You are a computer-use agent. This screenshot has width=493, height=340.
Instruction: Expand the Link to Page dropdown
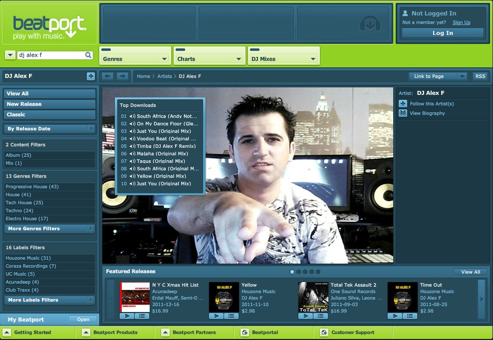click(462, 76)
